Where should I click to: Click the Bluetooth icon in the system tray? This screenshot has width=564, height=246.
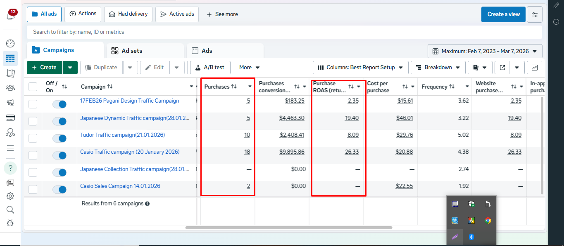(x=471, y=237)
